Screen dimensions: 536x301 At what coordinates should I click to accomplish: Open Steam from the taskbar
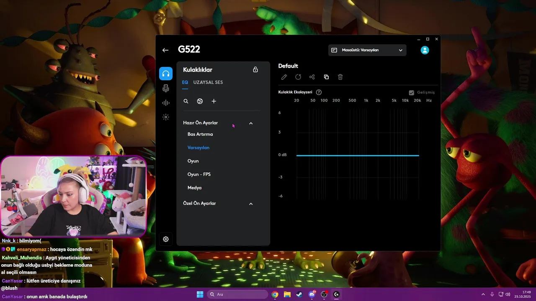299,294
